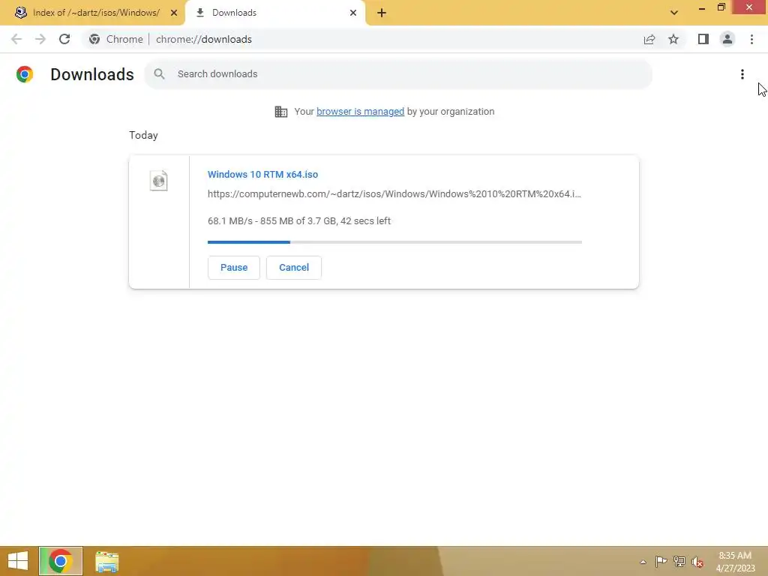This screenshot has width=768, height=576.
Task: Select the Downloads tab
Action: 274,13
